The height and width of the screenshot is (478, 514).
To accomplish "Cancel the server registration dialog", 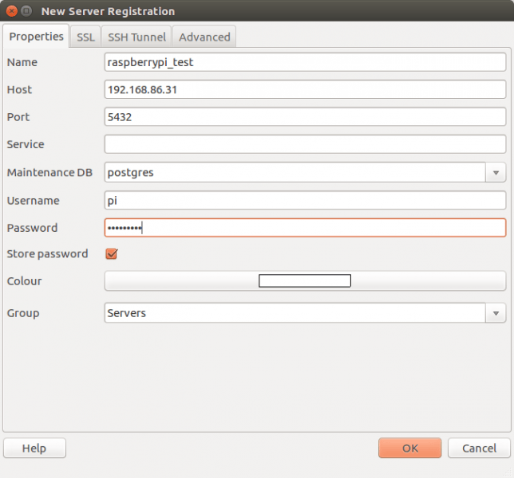I will click(478, 449).
